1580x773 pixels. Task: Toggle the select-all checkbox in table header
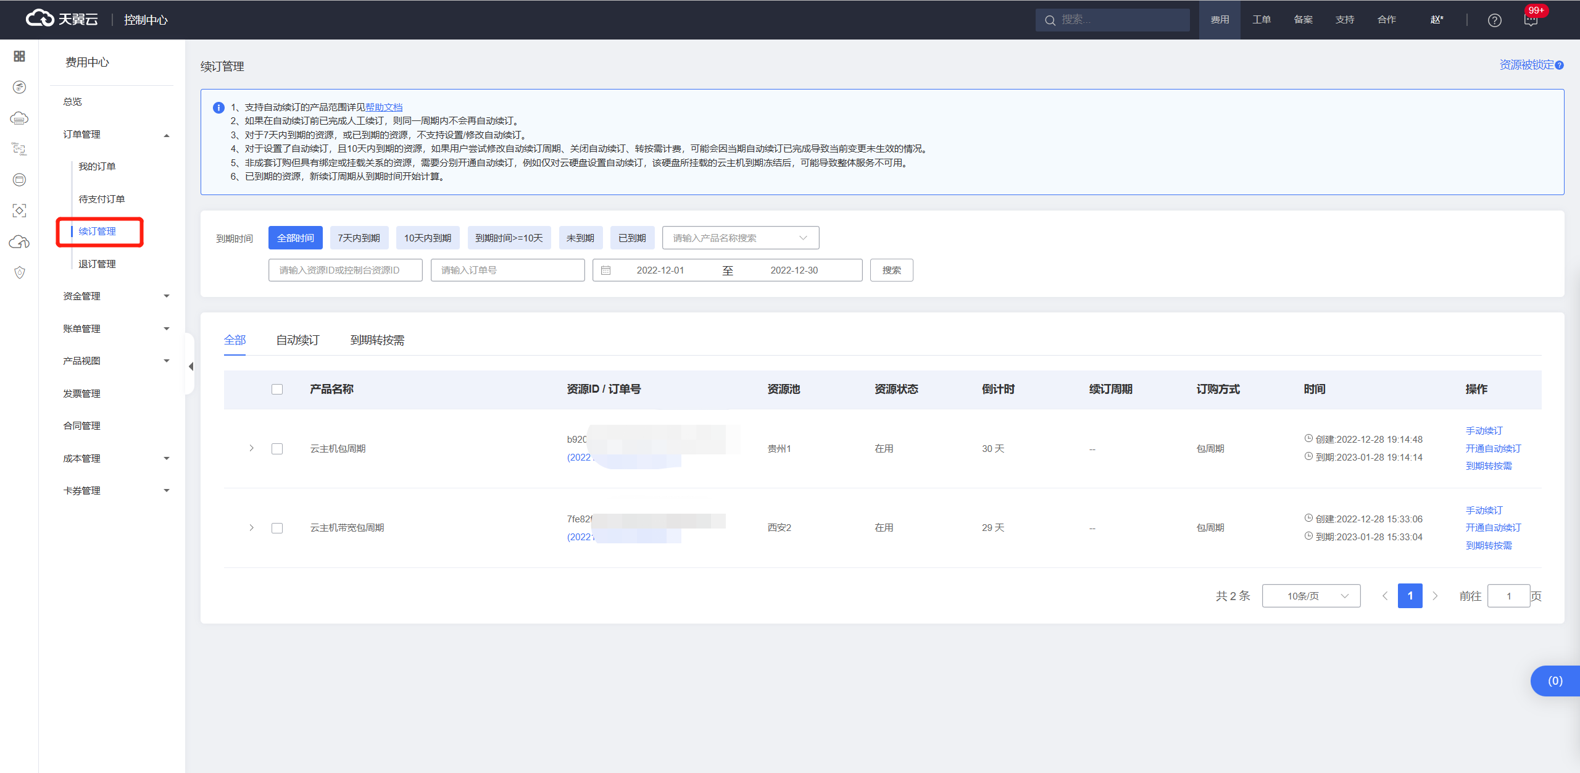(x=277, y=389)
